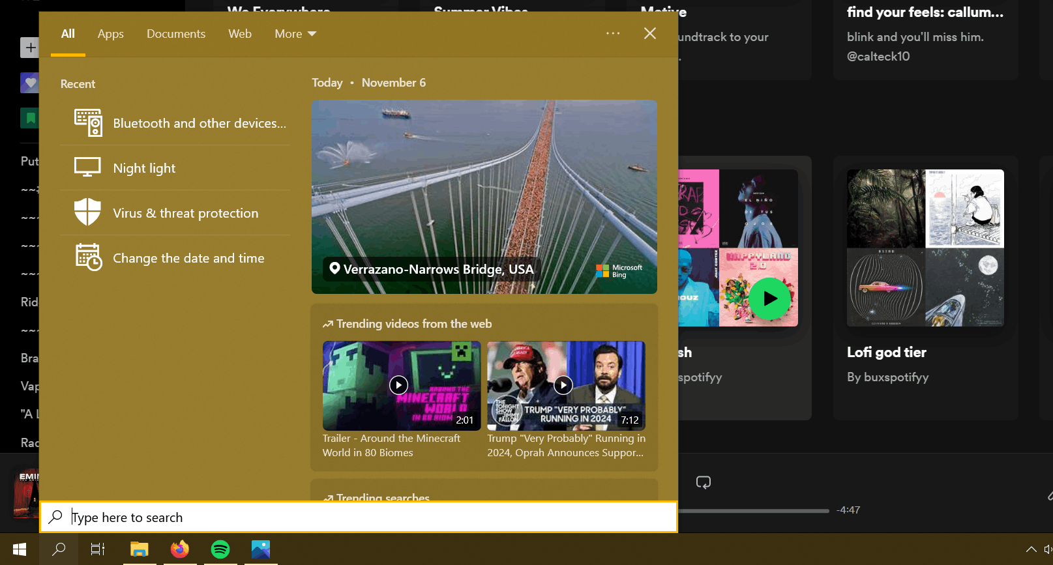Switch to the Web search tab
Image resolution: width=1053 pixels, height=565 pixels.
tap(240, 34)
